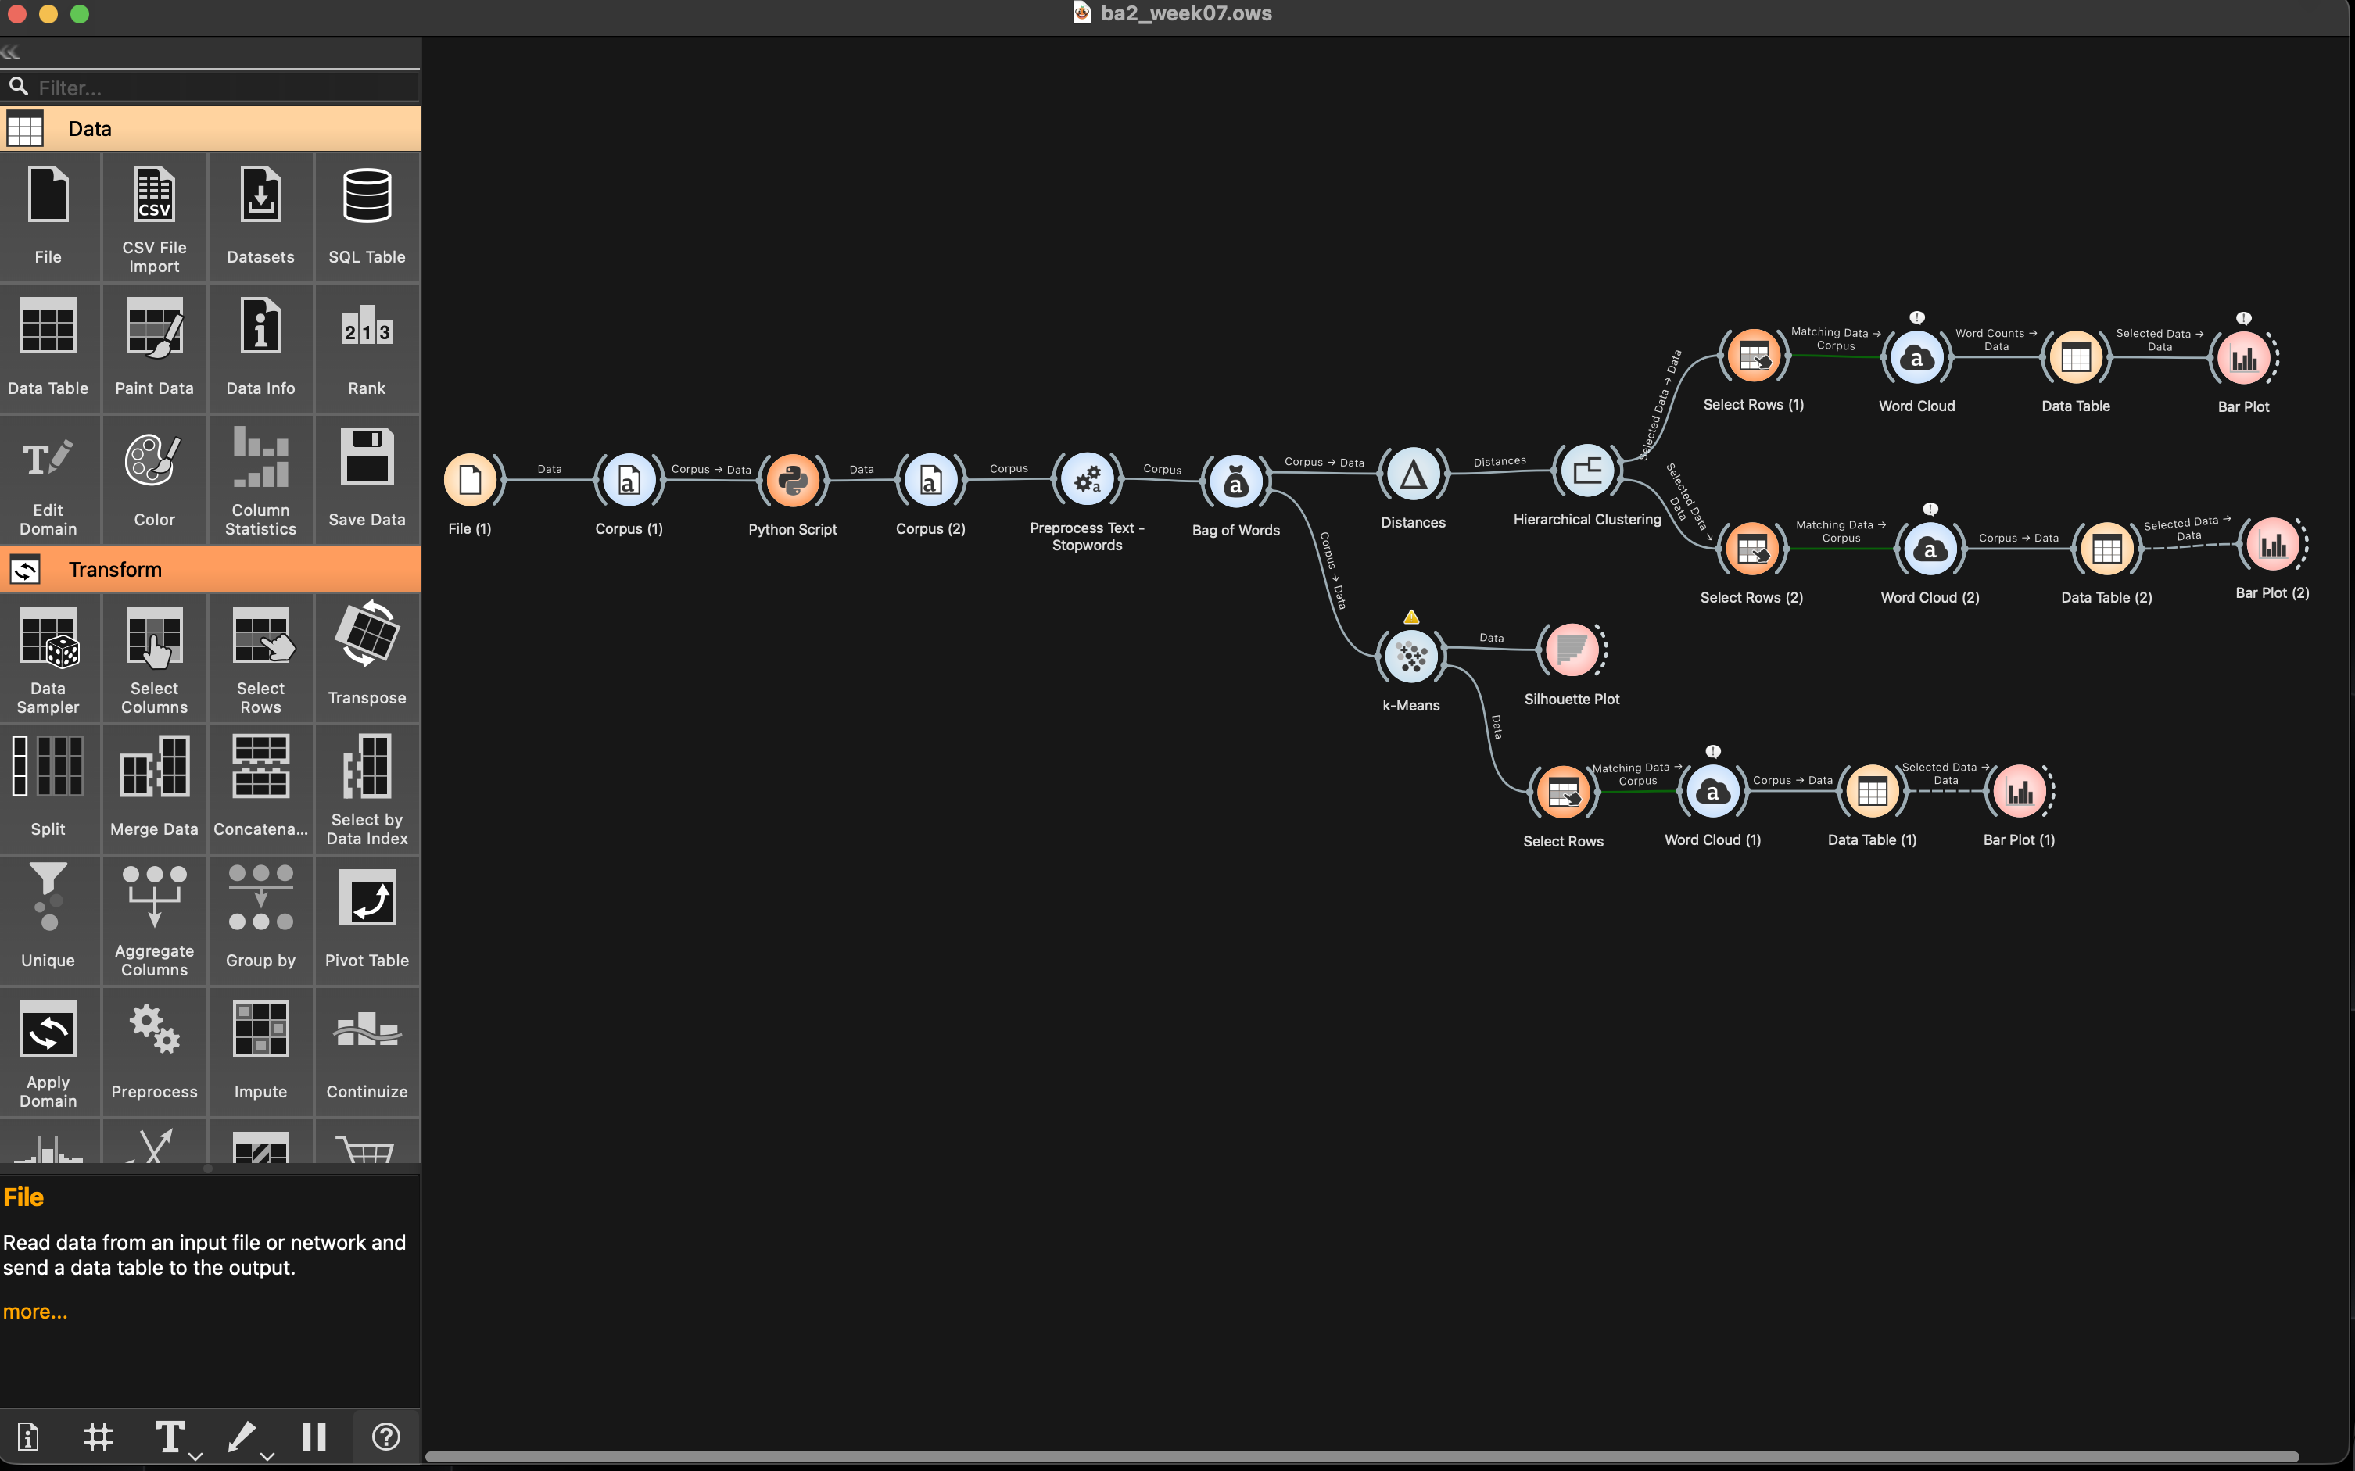Toggle the workflow info icon in bottom toolbar

(x=28, y=1436)
